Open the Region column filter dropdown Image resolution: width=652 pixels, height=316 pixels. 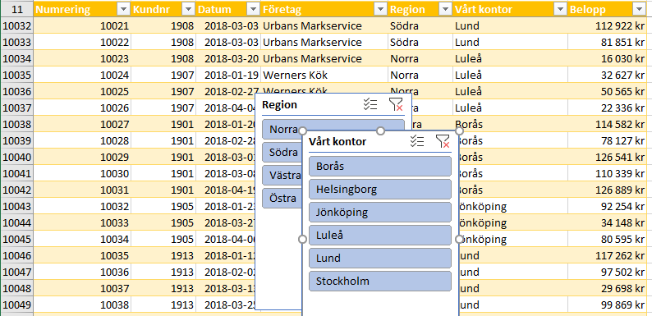pyautogui.click(x=445, y=10)
